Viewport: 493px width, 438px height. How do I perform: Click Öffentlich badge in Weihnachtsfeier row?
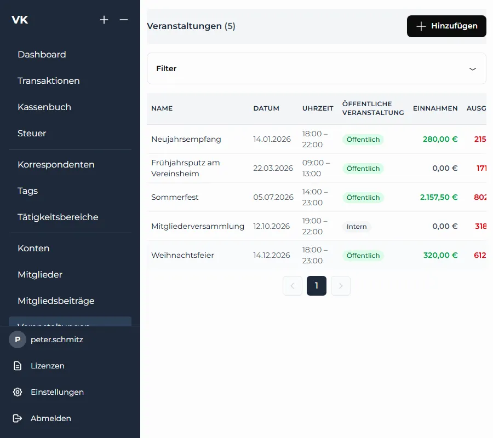point(363,256)
